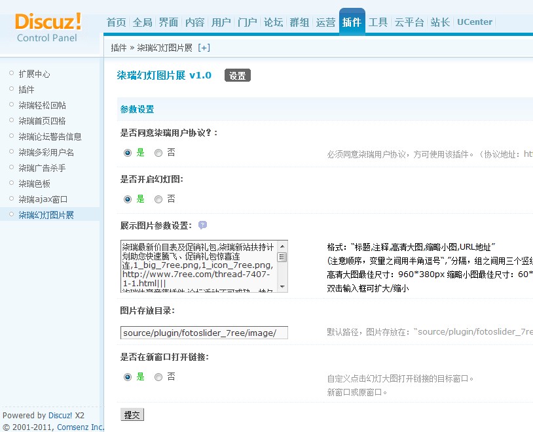
Task: Select 是 for 是否同意柒瑞用户协议
Action: (128, 153)
